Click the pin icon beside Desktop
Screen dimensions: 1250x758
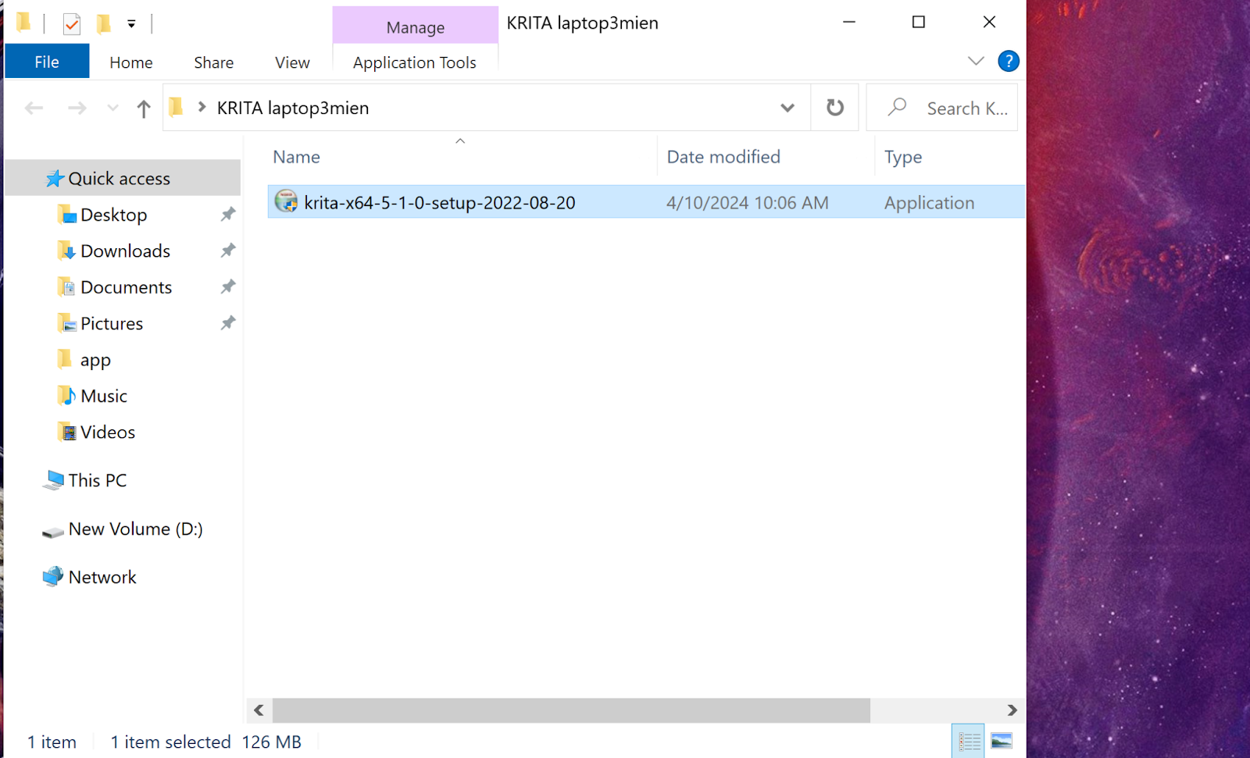point(227,214)
